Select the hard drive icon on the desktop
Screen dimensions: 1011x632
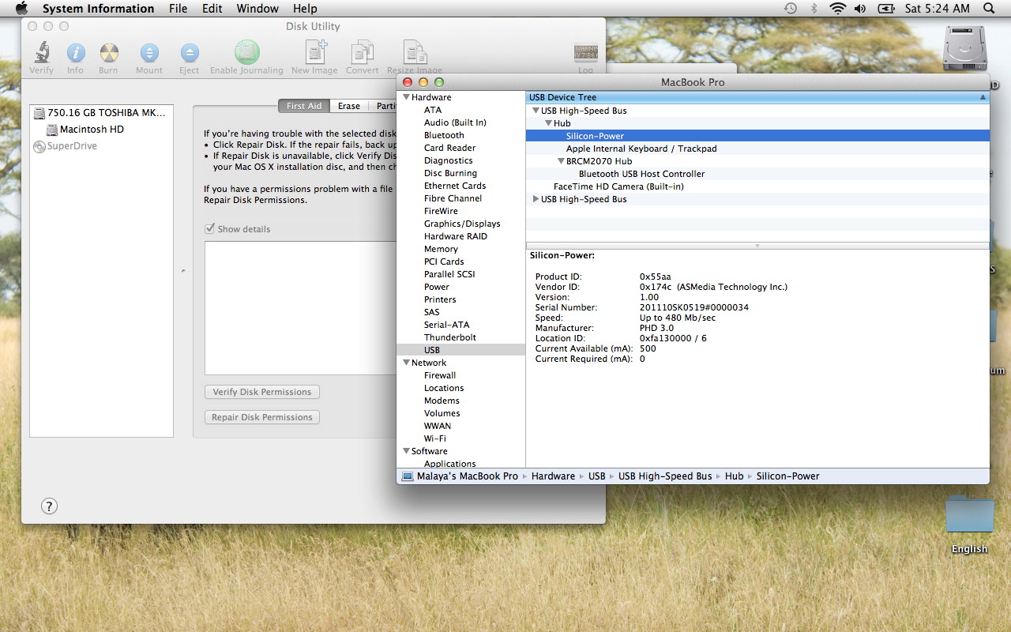965,47
